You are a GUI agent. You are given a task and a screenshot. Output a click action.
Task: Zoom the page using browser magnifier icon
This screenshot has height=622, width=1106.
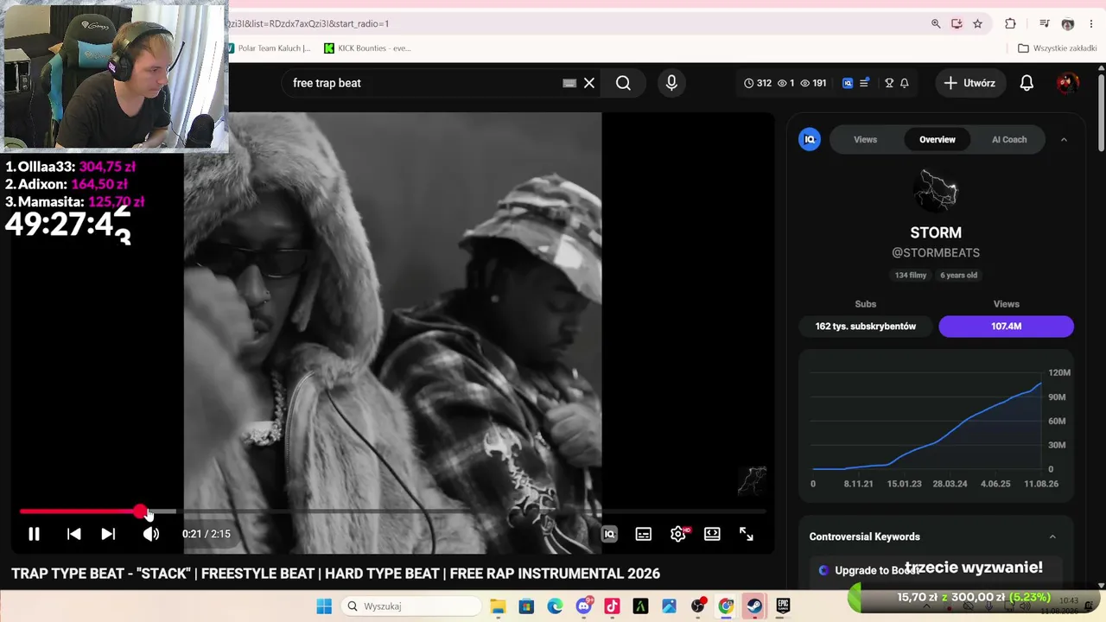[x=936, y=24]
